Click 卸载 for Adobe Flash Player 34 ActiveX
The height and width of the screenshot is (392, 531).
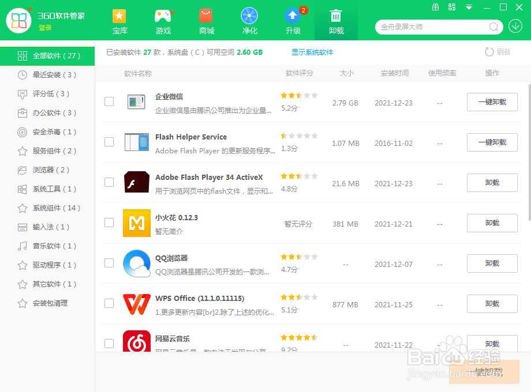click(x=492, y=183)
